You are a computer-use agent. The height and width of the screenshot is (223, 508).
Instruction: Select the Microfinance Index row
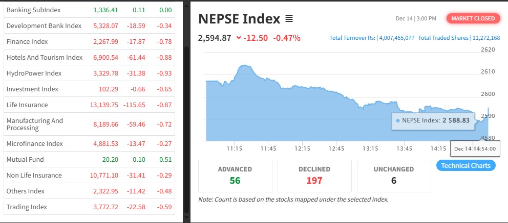point(35,143)
